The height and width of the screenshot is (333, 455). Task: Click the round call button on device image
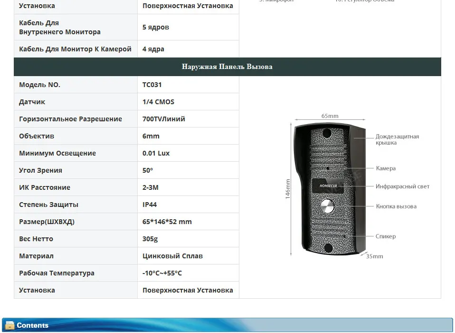click(328, 206)
